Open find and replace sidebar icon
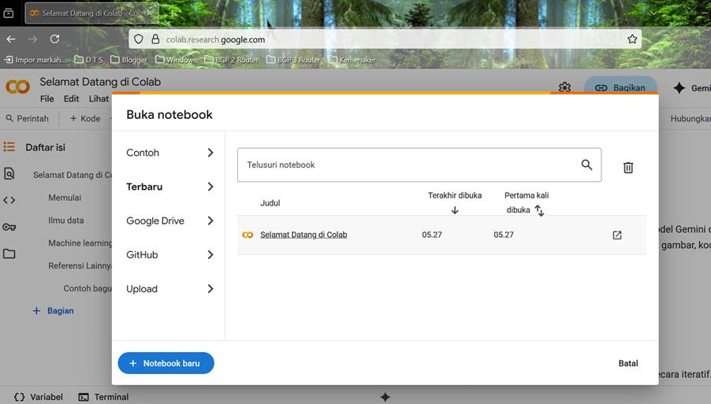Screen dimensions: 711x404 click(9, 174)
